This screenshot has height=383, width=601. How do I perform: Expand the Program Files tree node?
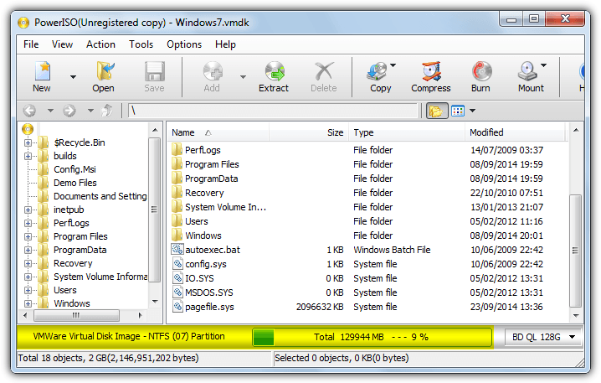pos(28,237)
